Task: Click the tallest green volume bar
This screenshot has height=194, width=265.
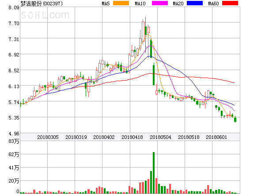Action: tap(154, 173)
